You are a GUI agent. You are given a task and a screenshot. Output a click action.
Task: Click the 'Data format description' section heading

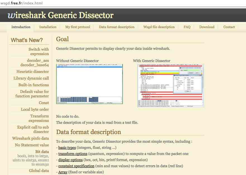point(89,132)
